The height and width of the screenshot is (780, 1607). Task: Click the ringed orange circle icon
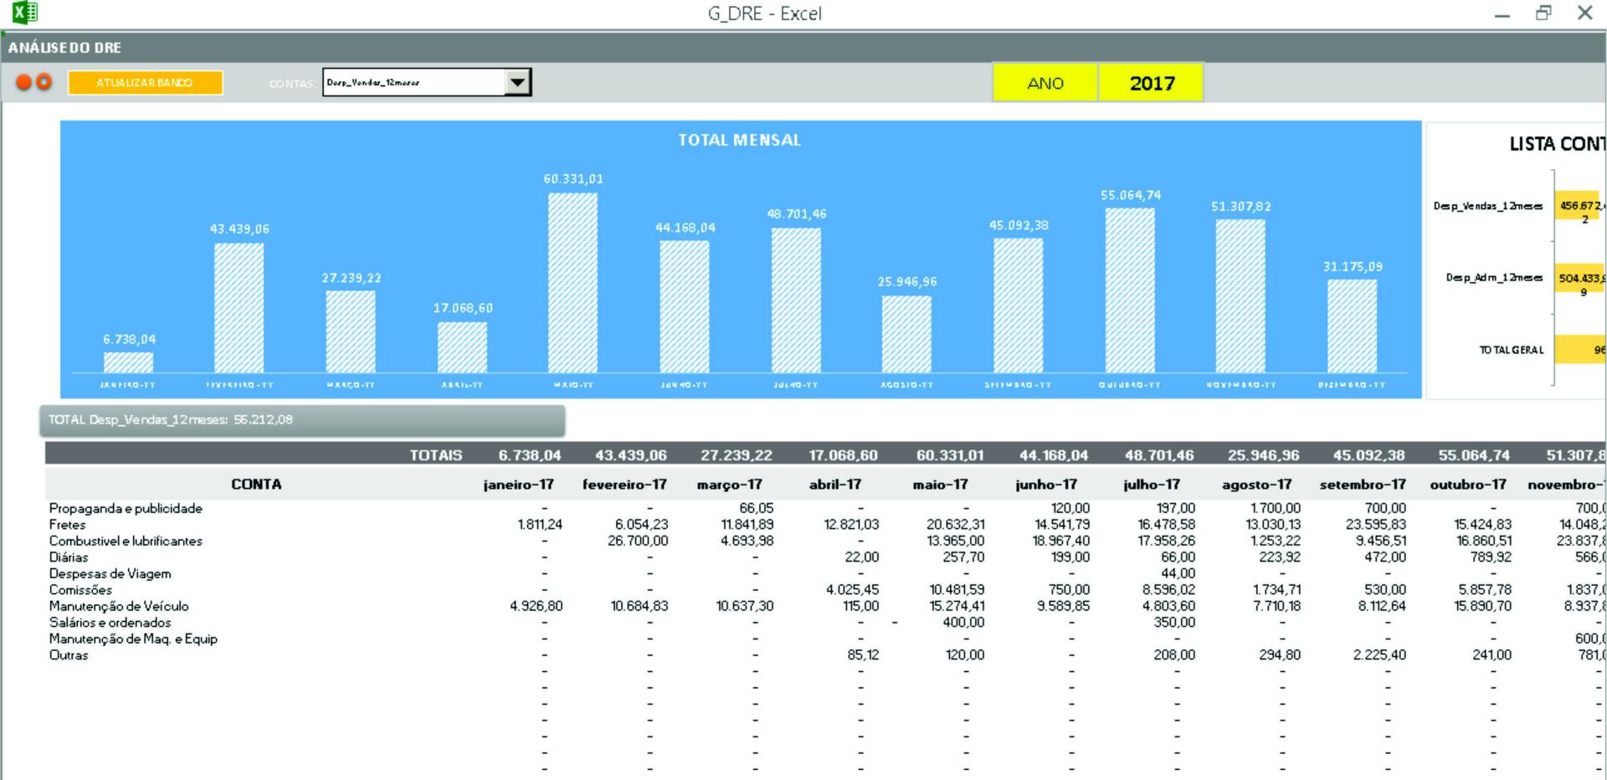click(44, 82)
